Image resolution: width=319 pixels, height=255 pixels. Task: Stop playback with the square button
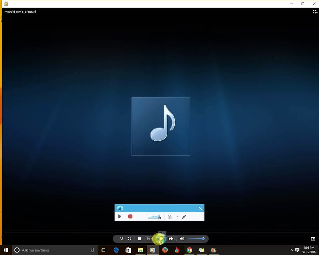(139, 239)
